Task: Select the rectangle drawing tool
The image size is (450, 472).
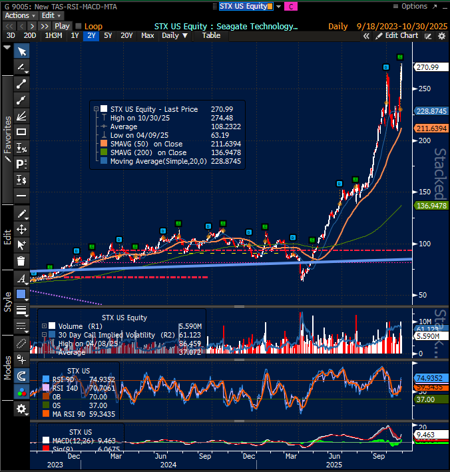Action: point(22,132)
